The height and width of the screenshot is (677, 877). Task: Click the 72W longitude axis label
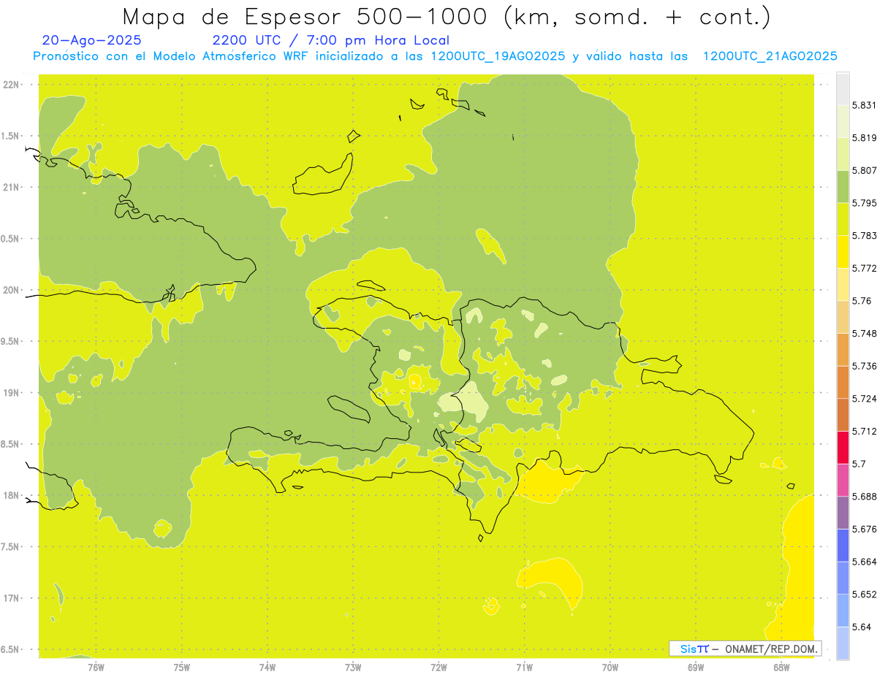pyautogui.click(x=439, y=667)
